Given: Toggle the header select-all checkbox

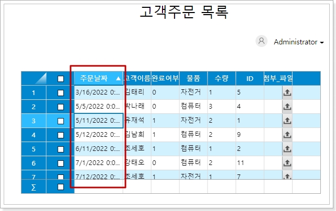Looking at the screenshot, I should pyautogui.click(x=61, y=79).
